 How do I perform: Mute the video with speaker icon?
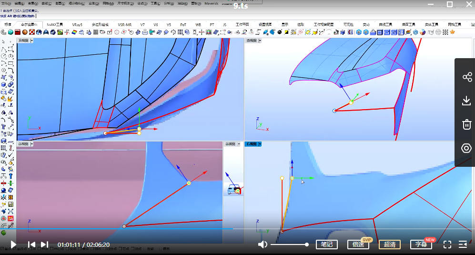tap(263, 245)
